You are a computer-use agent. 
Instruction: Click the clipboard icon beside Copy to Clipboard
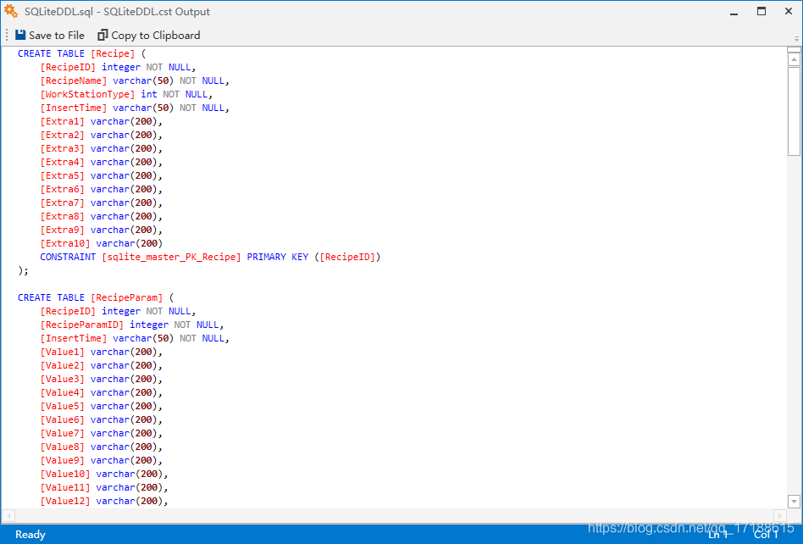pyautogui.click(x=102, y=35)
